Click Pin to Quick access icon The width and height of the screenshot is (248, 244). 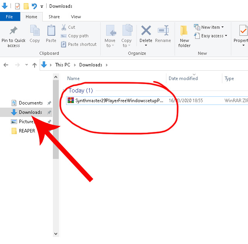coord(14,30)
